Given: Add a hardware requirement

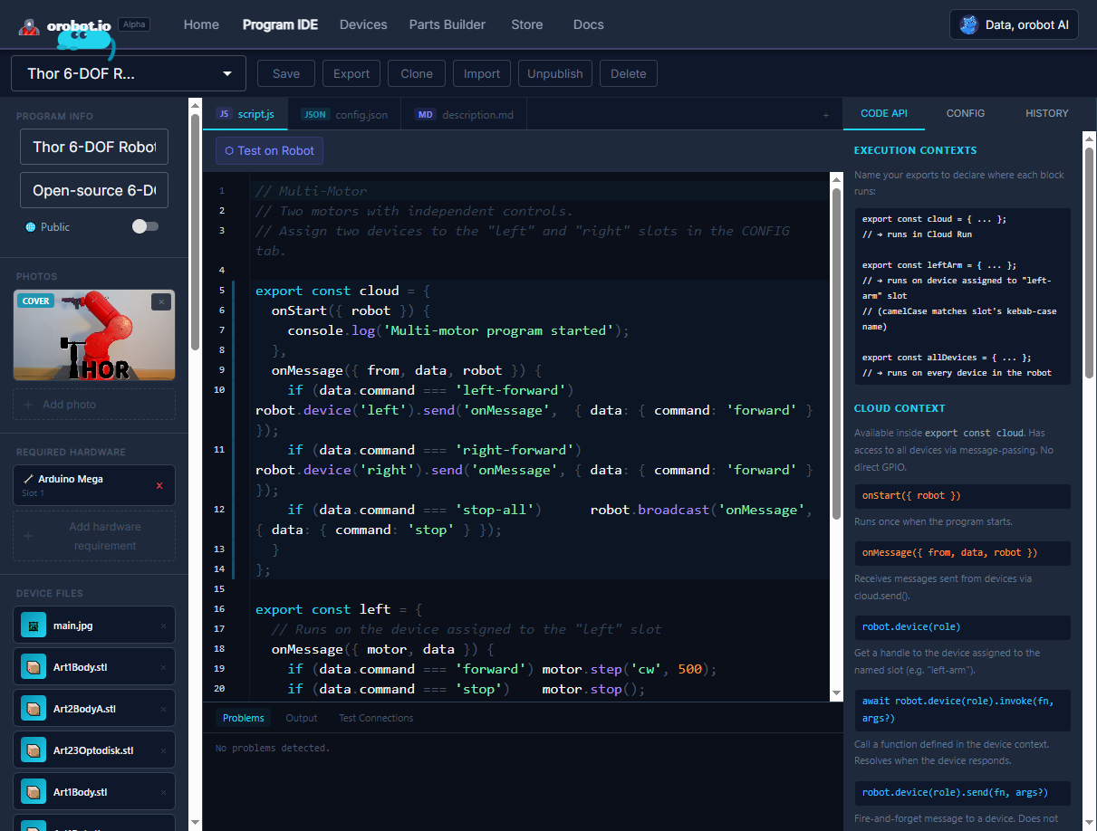Looking at the screenshot, I should click(94, 536).
